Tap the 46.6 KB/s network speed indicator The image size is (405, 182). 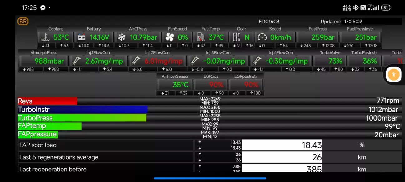(347, 7)
